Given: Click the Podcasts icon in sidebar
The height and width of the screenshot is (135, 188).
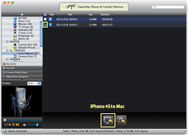Looking at the screenshot, I should pyautogui.click(x=15, y=30).
